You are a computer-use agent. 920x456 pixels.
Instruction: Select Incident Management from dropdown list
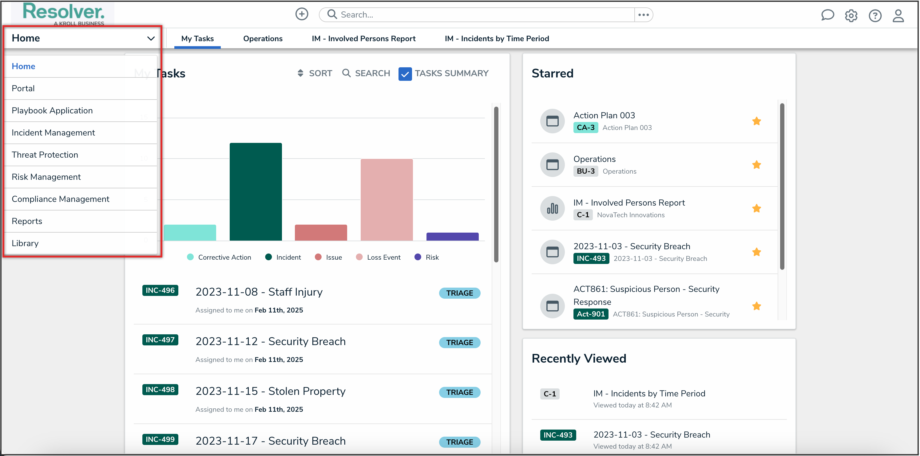[53, 133]
